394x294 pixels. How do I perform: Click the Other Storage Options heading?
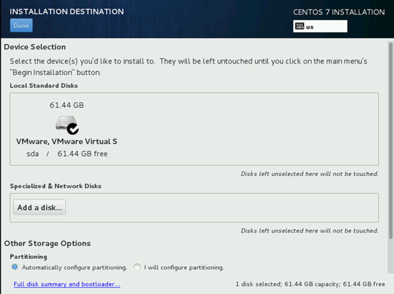tap(47, 244)
